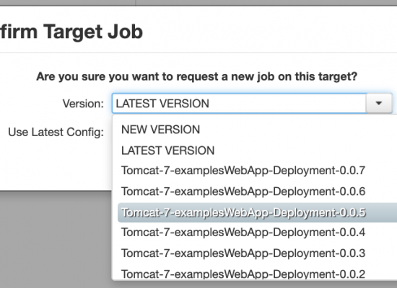Click the Confirm Target Job dialog title
Screen dimensions: 397x288
point(71,32)
